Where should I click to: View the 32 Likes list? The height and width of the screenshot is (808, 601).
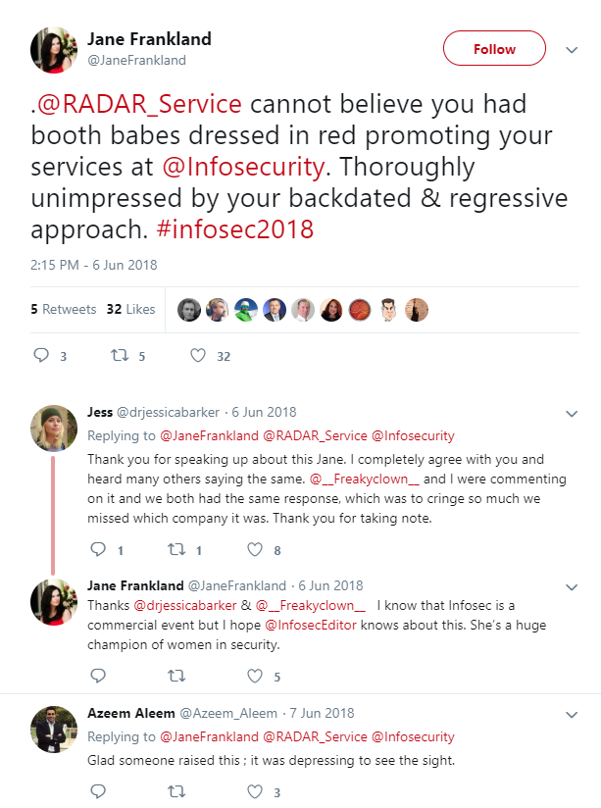tap(130, 309)
